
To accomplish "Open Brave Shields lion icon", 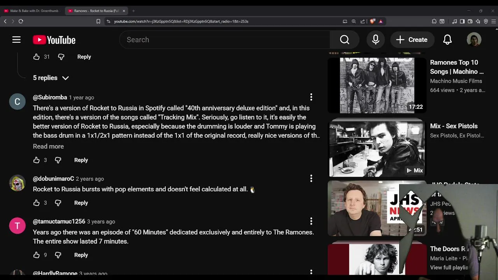I will click(x=372, y=21).
